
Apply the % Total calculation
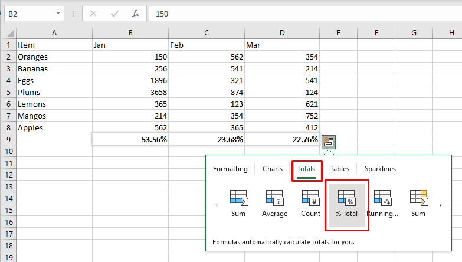point(346,204)
